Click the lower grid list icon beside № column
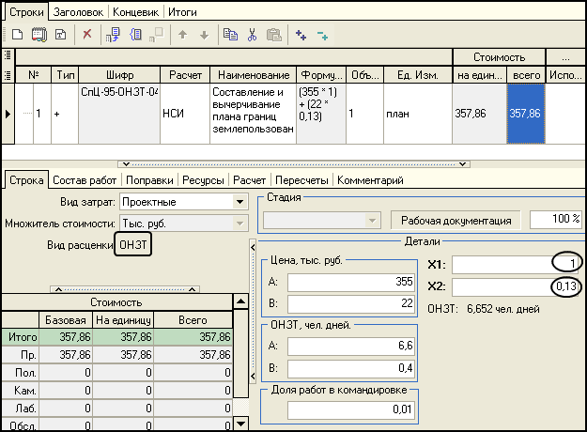Image resolution: width=587 pixels, height=432 pixels. tap(8, 75)
